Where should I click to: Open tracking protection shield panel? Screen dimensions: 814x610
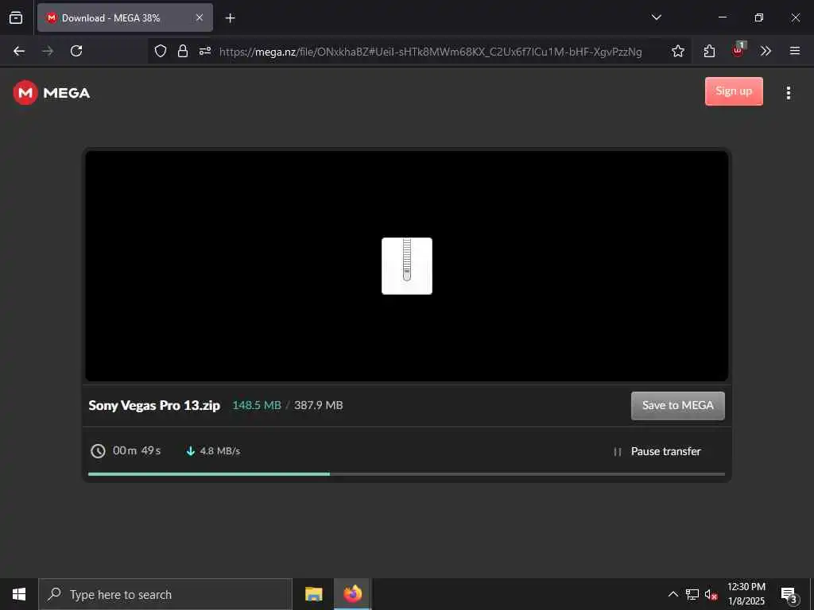pos(161,51)
